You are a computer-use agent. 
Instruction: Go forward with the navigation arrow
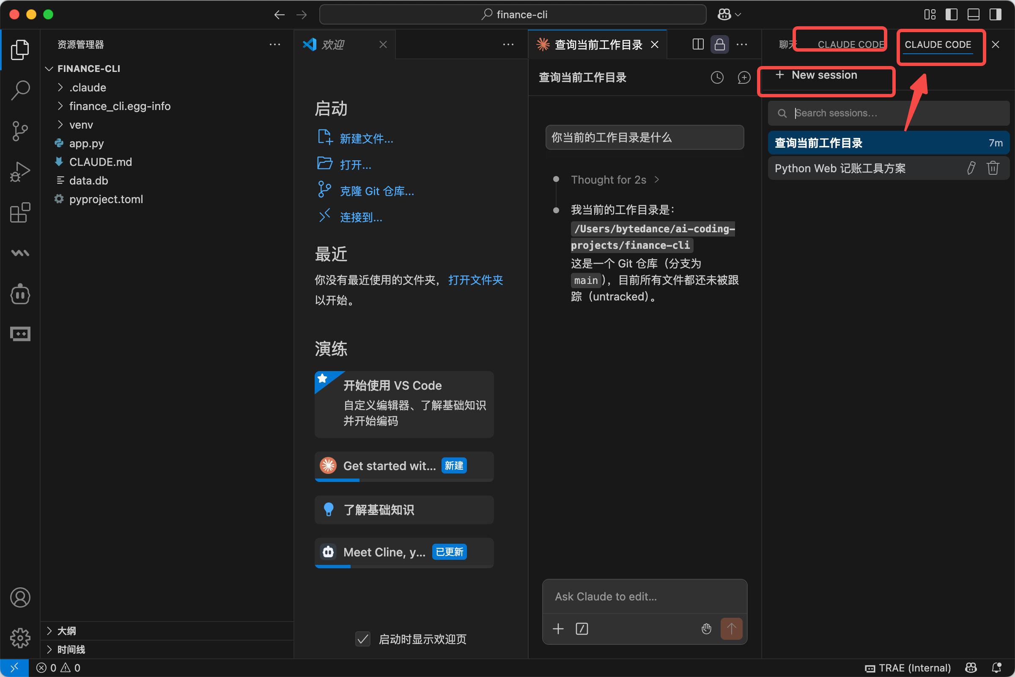[302, 15]
